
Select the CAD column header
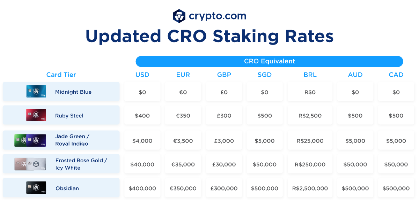click(396, 75)
